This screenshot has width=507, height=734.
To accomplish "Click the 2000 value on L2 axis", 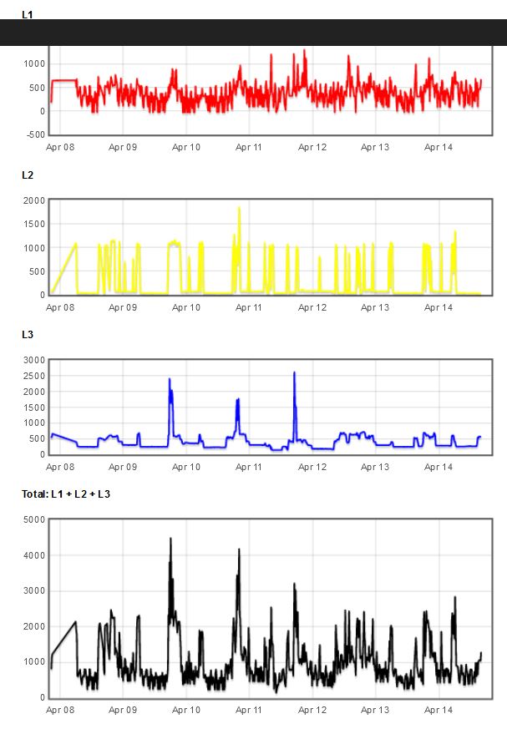I will [x=34, y=200].
